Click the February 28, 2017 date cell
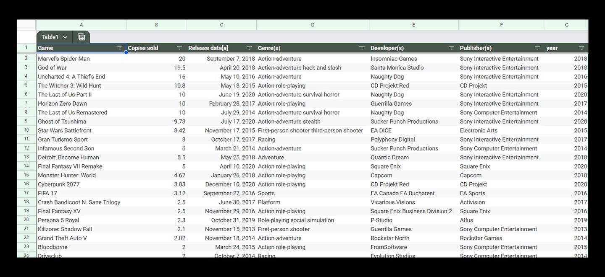 [221, 104]
